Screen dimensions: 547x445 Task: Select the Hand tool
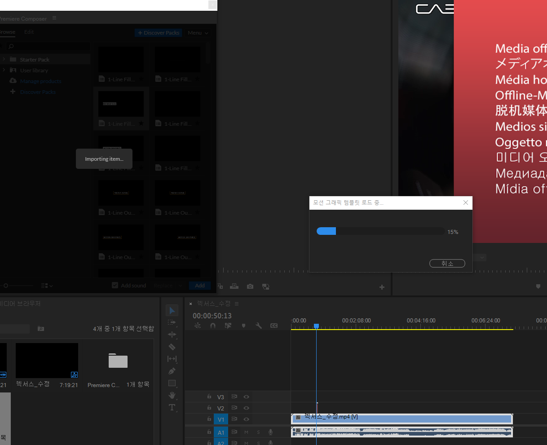[172, 395]
